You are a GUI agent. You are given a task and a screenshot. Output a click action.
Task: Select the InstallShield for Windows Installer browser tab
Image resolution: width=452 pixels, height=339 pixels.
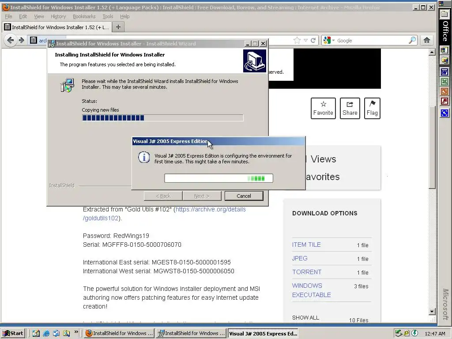56,27
